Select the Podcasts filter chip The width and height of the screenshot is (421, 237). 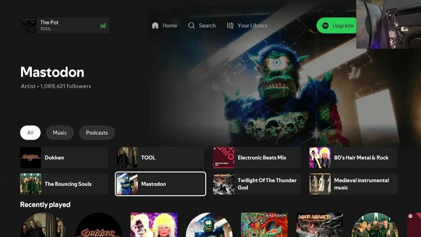tap(97, 133)
